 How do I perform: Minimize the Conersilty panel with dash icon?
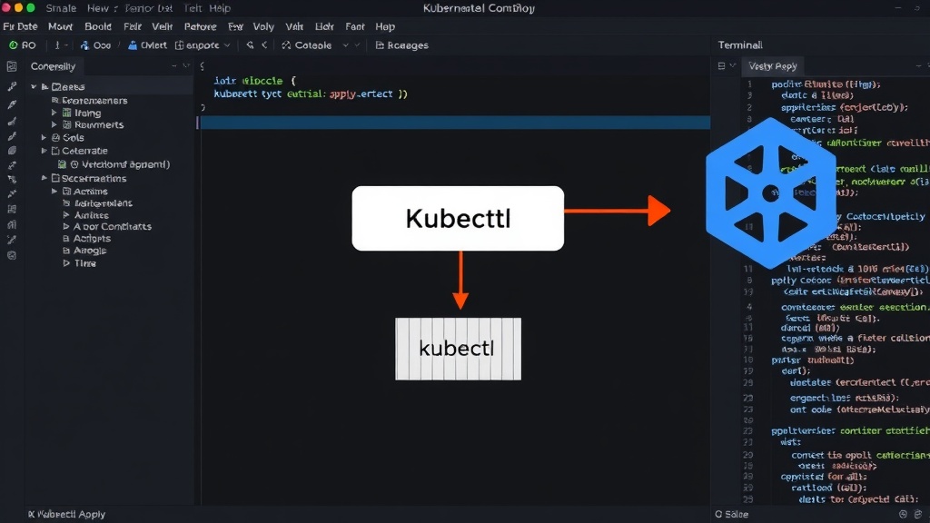(173, 65)
